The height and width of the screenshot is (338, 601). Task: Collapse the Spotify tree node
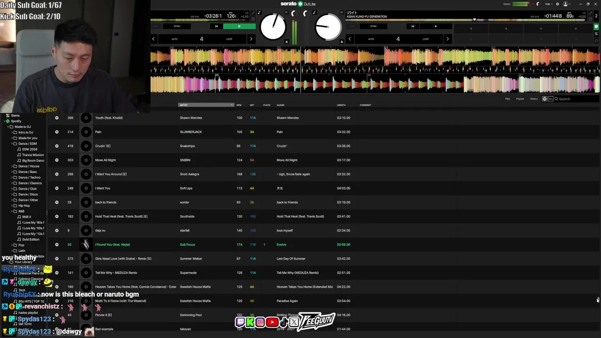tap(4, 121)
